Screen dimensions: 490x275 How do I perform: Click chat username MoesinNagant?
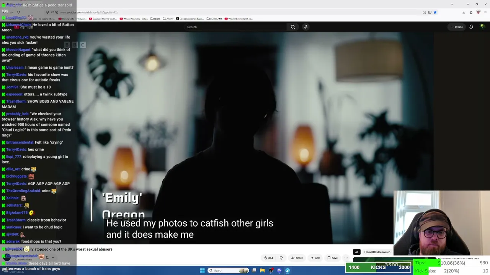[x=18, y=50]
